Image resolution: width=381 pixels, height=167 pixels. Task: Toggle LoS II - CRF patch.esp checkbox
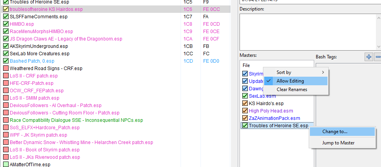click(6, 76)
